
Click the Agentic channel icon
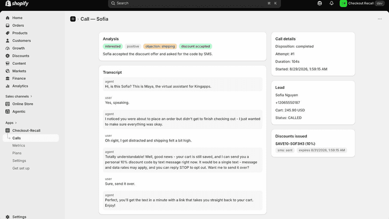click(x=8, y=111)
